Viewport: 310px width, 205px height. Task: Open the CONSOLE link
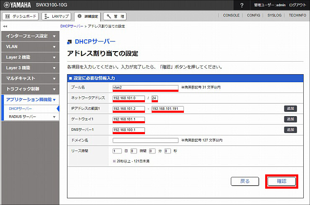[x=231, y=15]
